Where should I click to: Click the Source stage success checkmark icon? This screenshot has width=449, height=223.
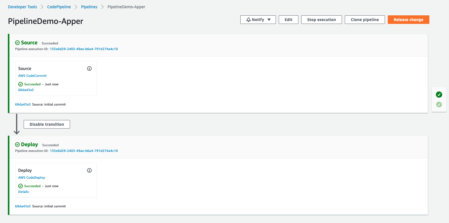click(17, 43)
